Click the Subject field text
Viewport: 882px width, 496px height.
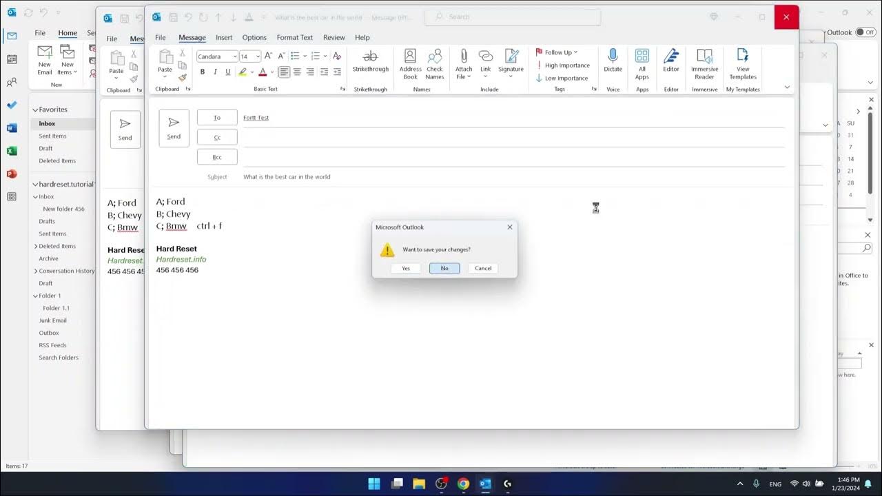tap(287, 177)
